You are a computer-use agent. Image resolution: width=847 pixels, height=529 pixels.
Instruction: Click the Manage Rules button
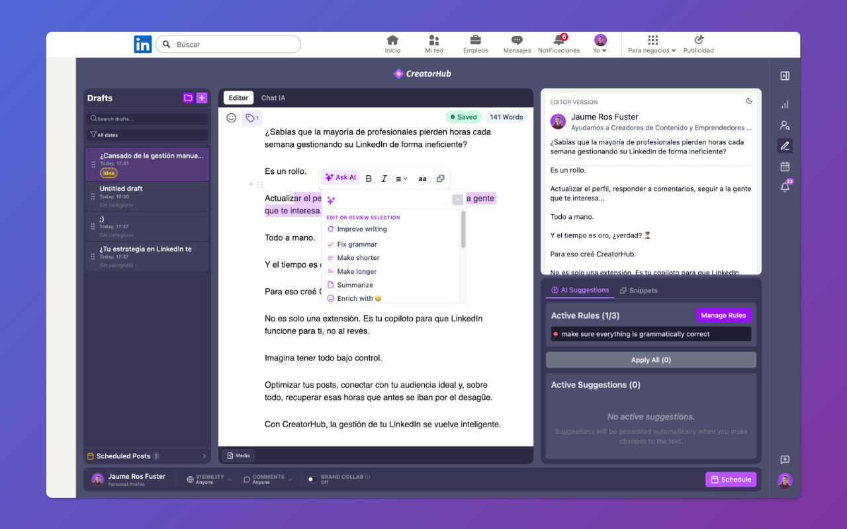[x=723, y=315]
